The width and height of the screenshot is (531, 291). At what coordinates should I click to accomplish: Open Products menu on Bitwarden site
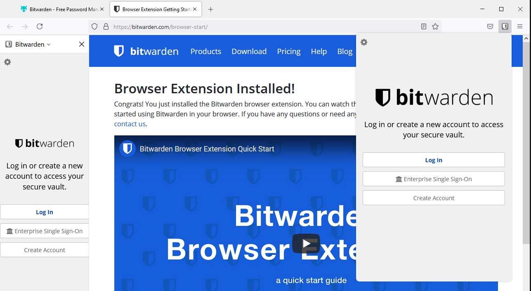[x=206, y=51]
